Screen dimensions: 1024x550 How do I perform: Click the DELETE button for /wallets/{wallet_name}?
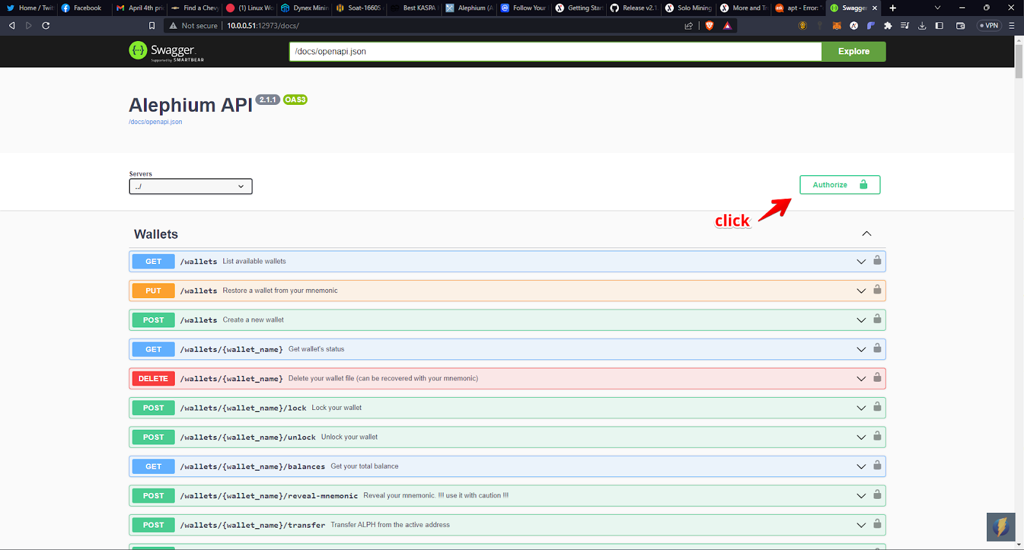click(154, 379)
